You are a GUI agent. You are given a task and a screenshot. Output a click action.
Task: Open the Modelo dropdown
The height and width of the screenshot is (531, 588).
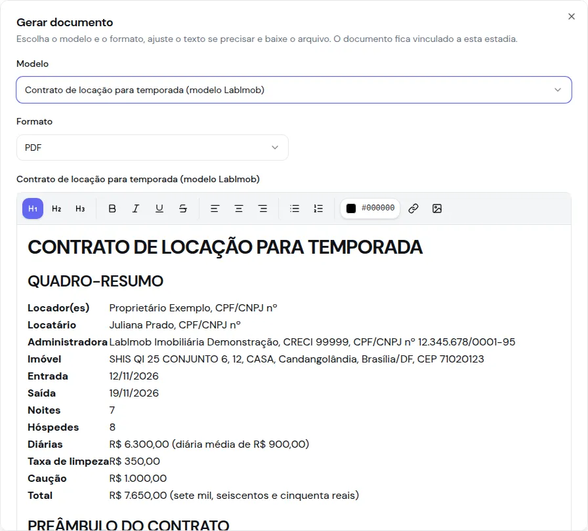click(x=294, y=90)
